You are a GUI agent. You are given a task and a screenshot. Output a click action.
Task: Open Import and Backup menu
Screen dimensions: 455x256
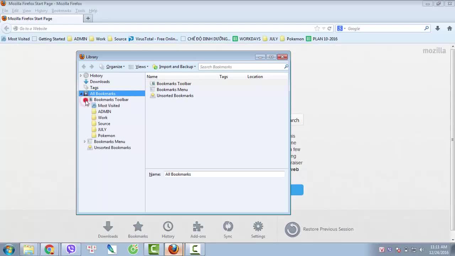(x=174, y=66)
